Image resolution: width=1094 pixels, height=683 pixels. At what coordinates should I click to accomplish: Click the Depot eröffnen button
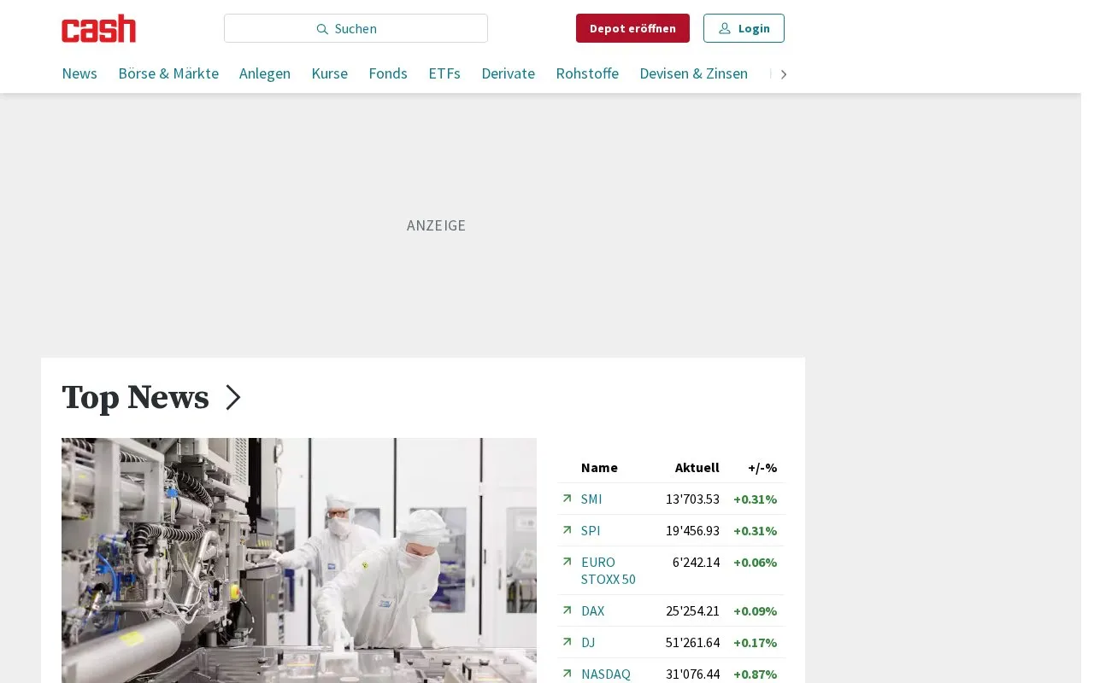point(632,28)
